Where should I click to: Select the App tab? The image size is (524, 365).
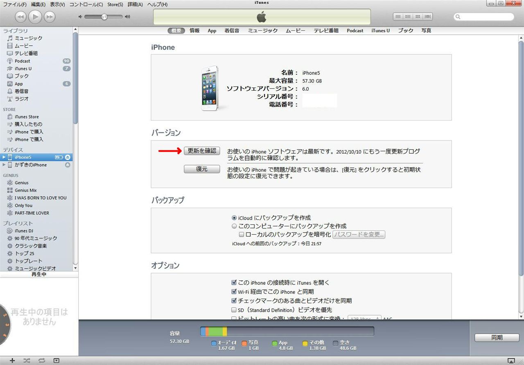212,31
